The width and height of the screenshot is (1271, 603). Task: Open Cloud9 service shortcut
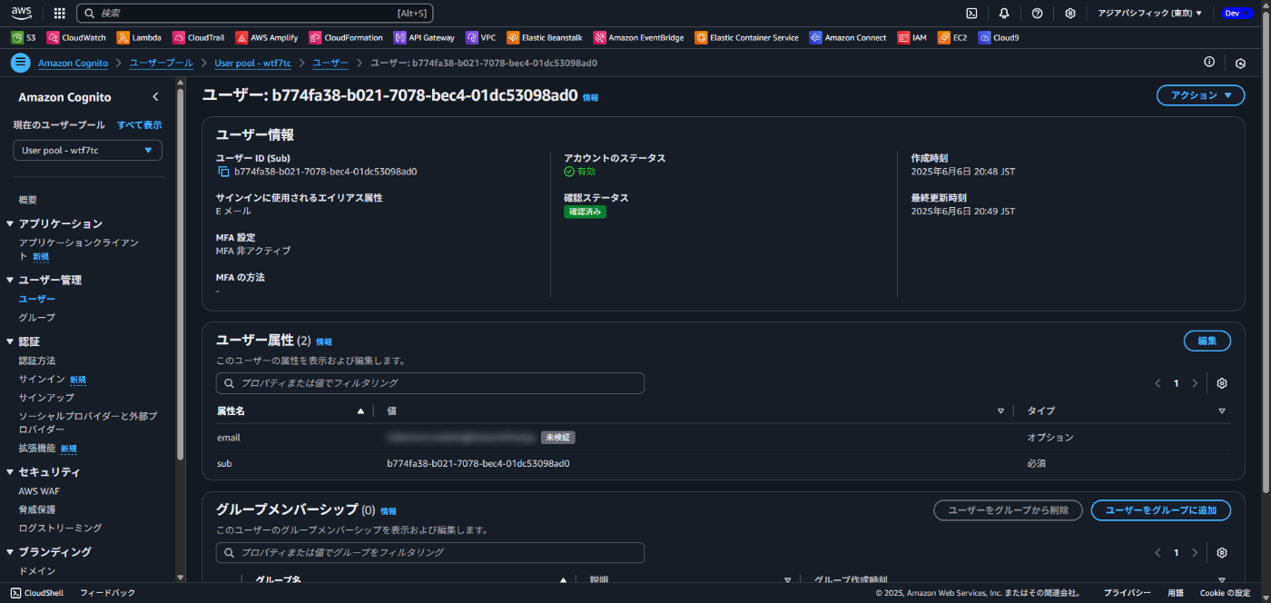click(x=999, y=38)
